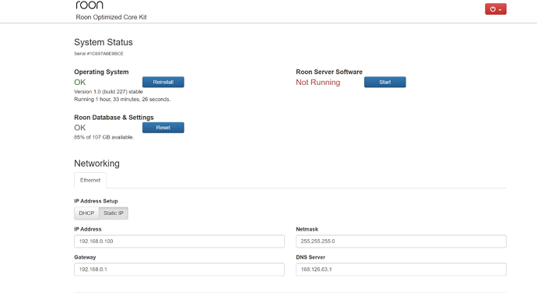Switch to the Ethernet tab
Screen dimensions: 537x296
tap(90, 180)
